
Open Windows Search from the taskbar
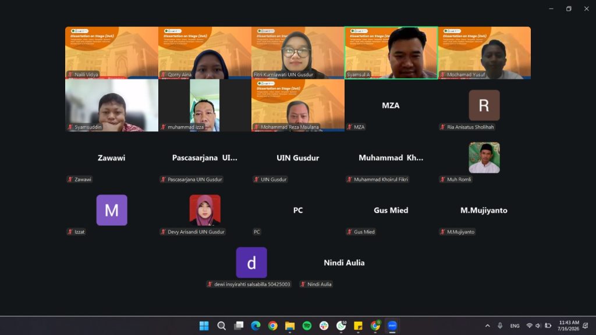[x=221, y=326]
